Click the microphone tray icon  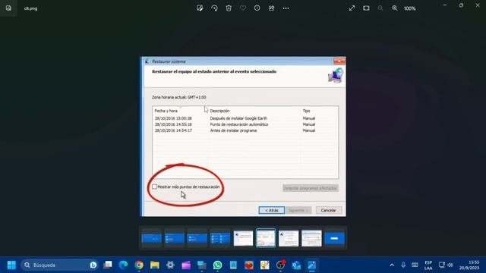coord(403,265)
